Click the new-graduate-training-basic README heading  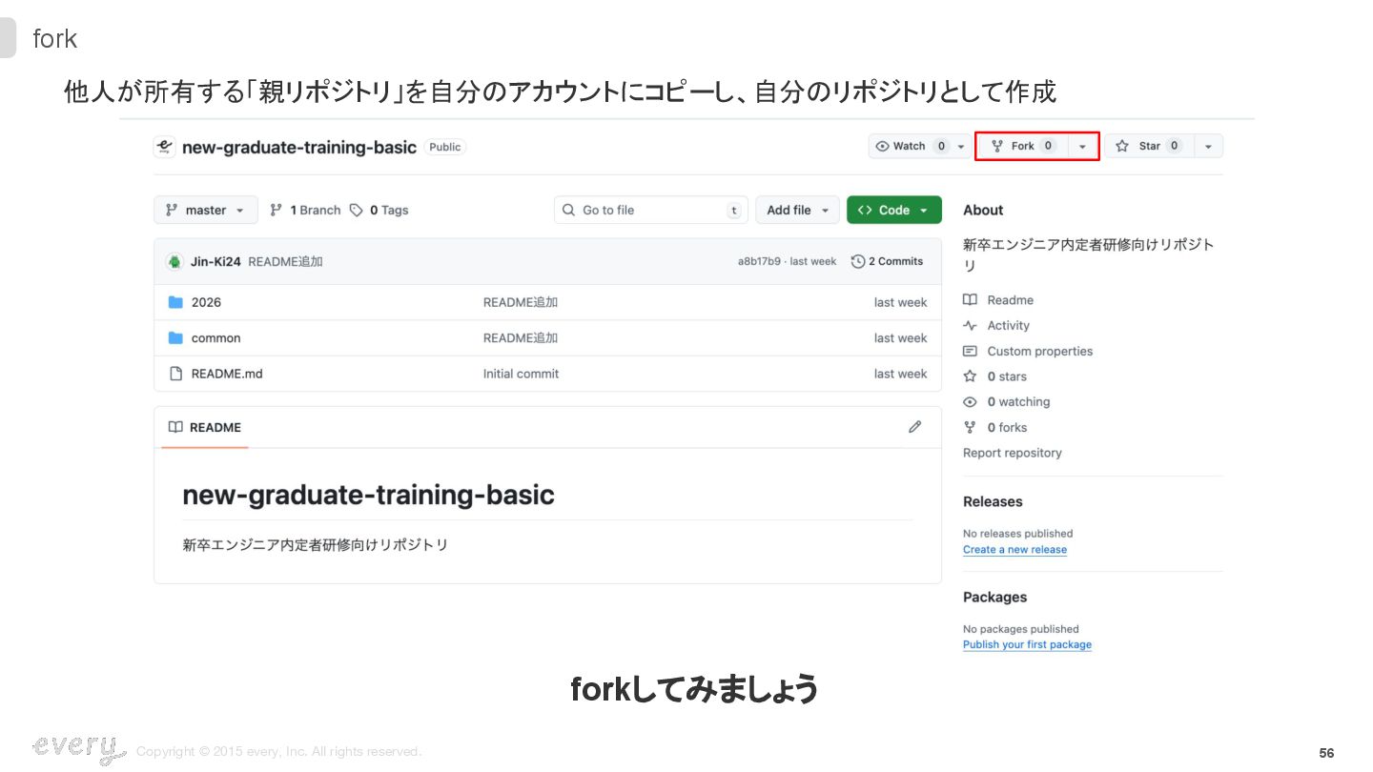pos(368,495)
